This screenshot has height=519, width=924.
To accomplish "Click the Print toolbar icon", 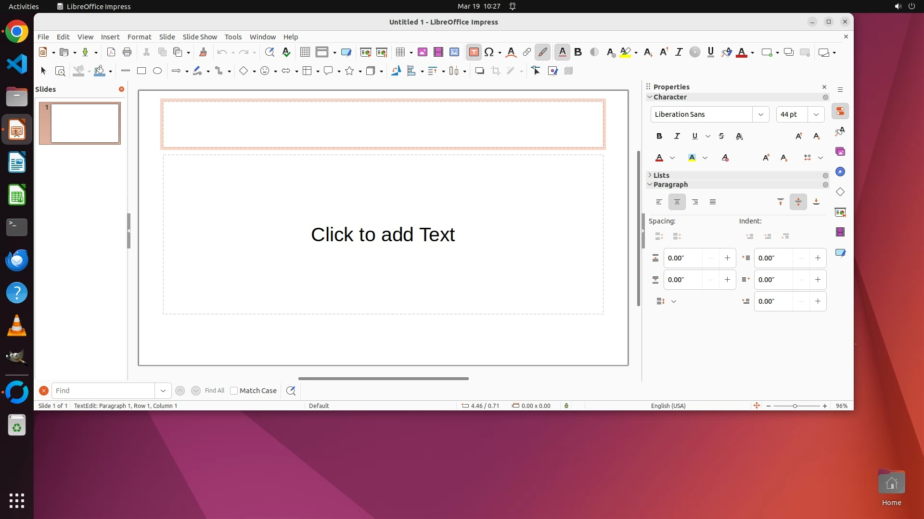I will [127, 52].
